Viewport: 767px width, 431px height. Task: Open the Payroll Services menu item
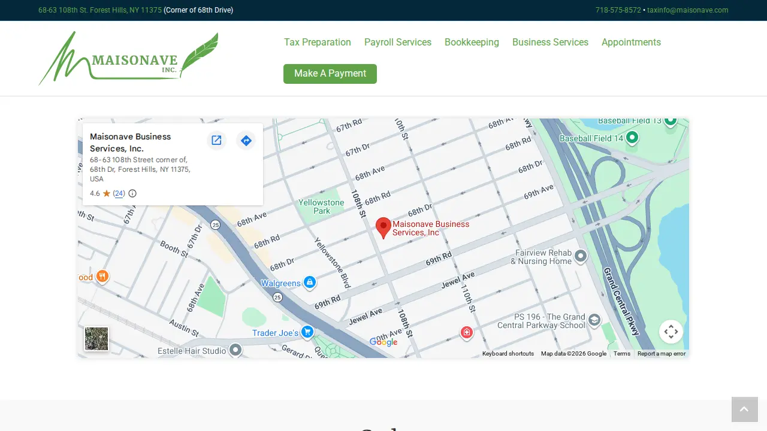[x=398, y=43]
